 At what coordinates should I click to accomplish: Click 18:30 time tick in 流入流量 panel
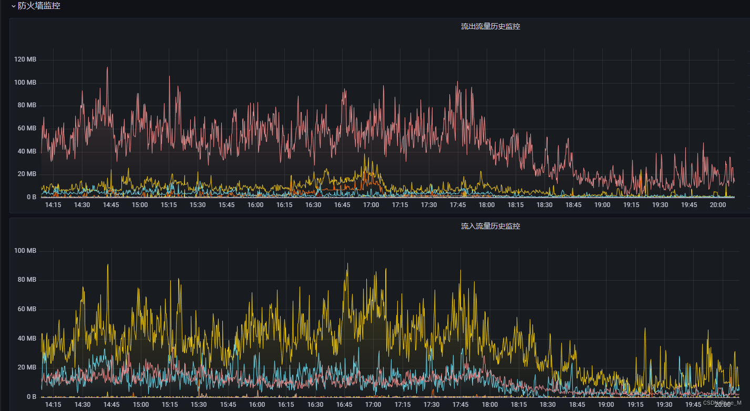coord(548,405)
